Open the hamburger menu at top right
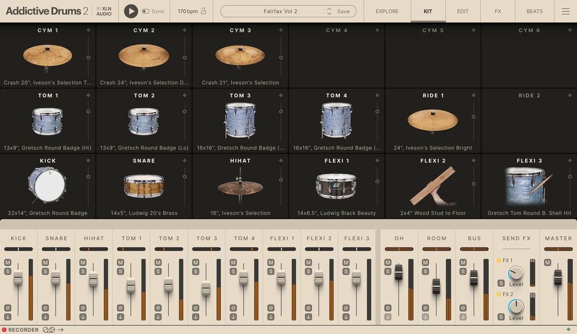This screenshot has width=577, height=334. point(563,11)
